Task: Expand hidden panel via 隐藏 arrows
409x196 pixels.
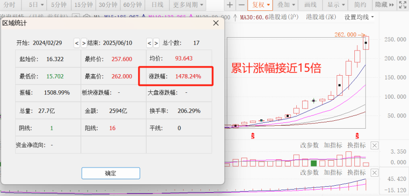Action: point(385,5)
